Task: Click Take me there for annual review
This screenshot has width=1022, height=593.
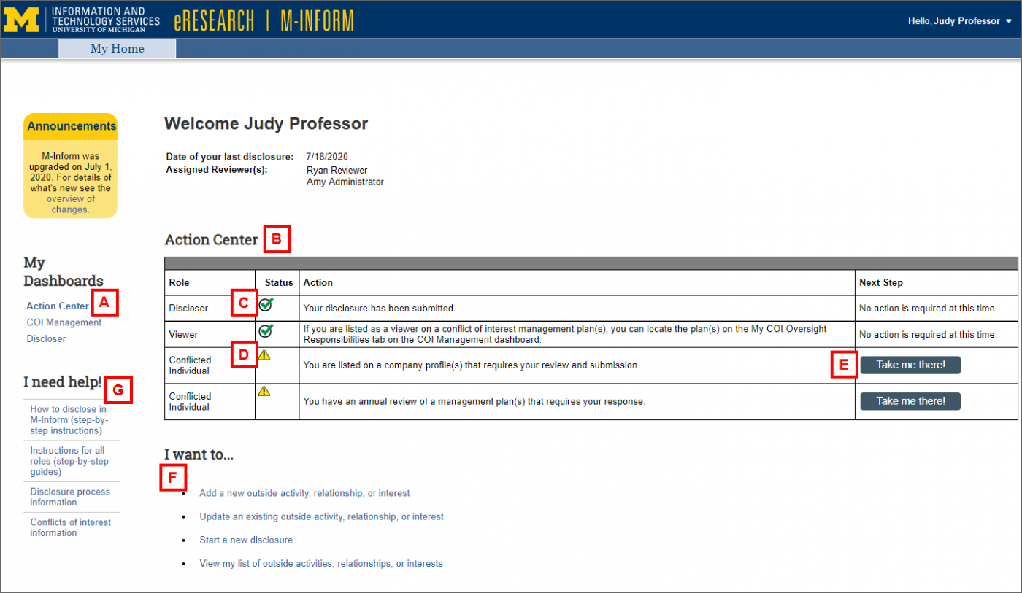Action: pos(910,401)
